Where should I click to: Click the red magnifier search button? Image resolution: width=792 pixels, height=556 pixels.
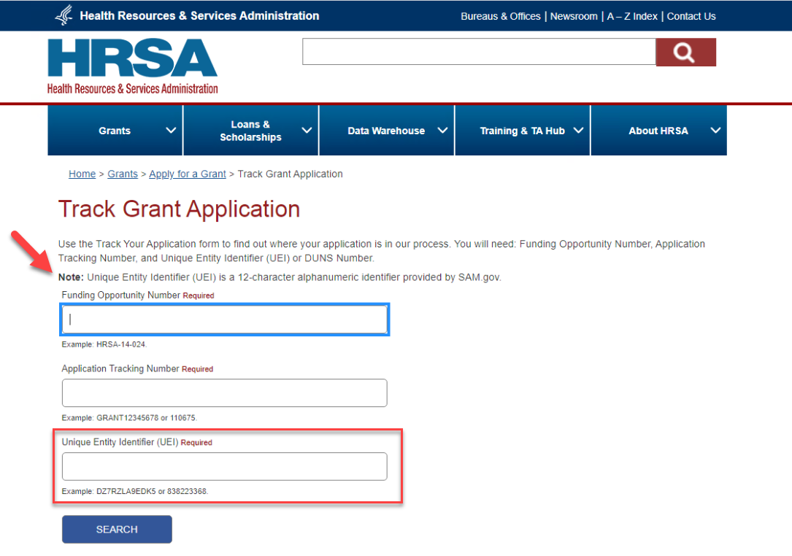click(x=685, y=52)
